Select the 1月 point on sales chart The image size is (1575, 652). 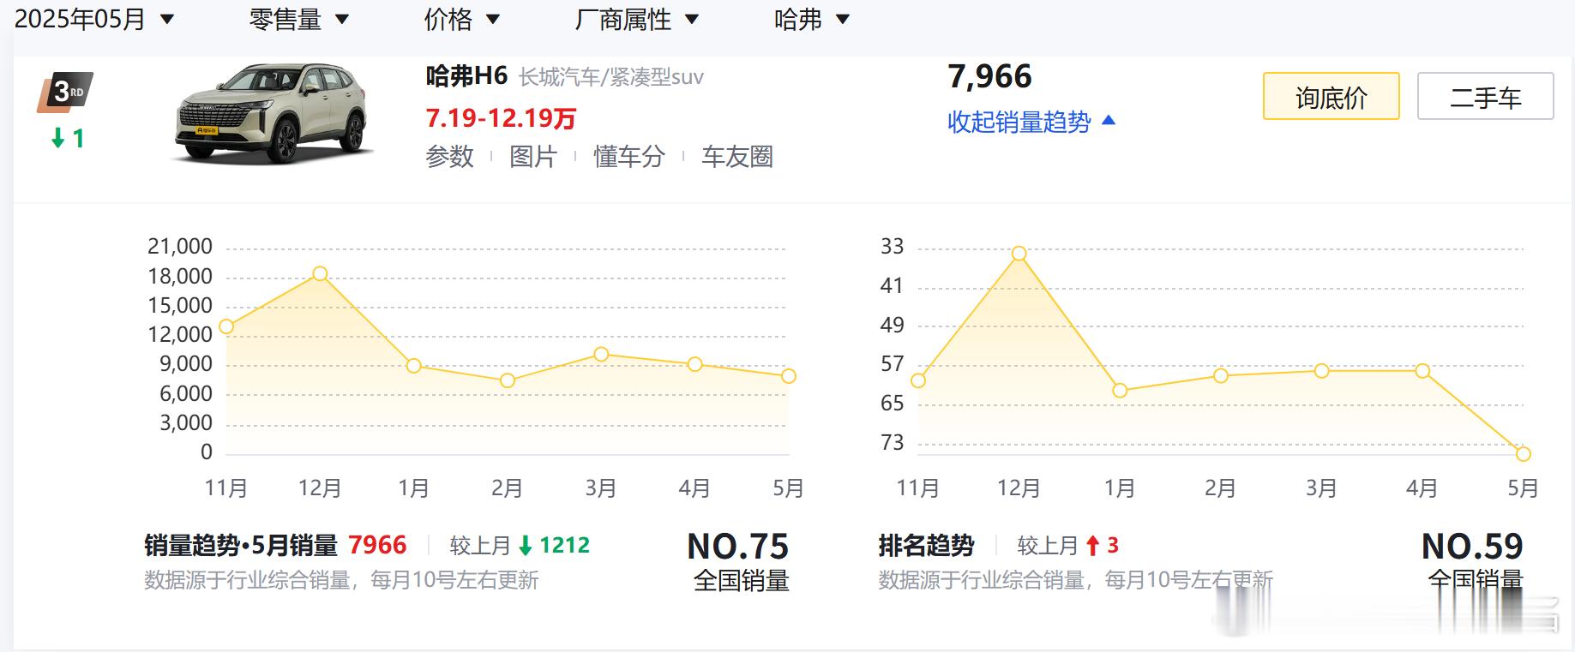coord(413,366)
